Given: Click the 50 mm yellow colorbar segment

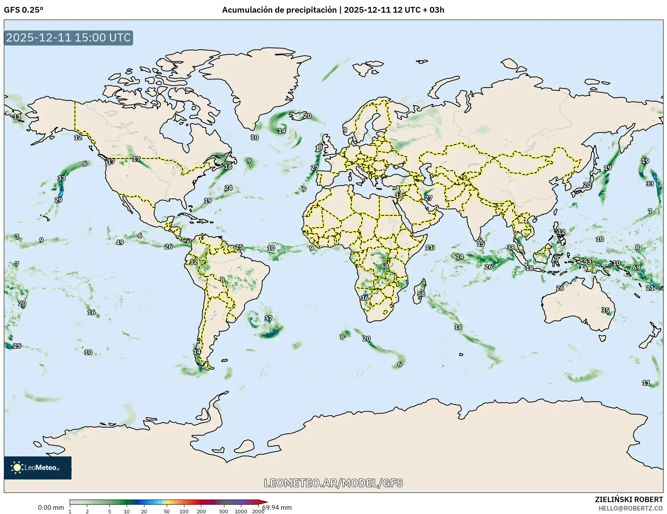Looking at the screenshot, I should pos(167,502).
